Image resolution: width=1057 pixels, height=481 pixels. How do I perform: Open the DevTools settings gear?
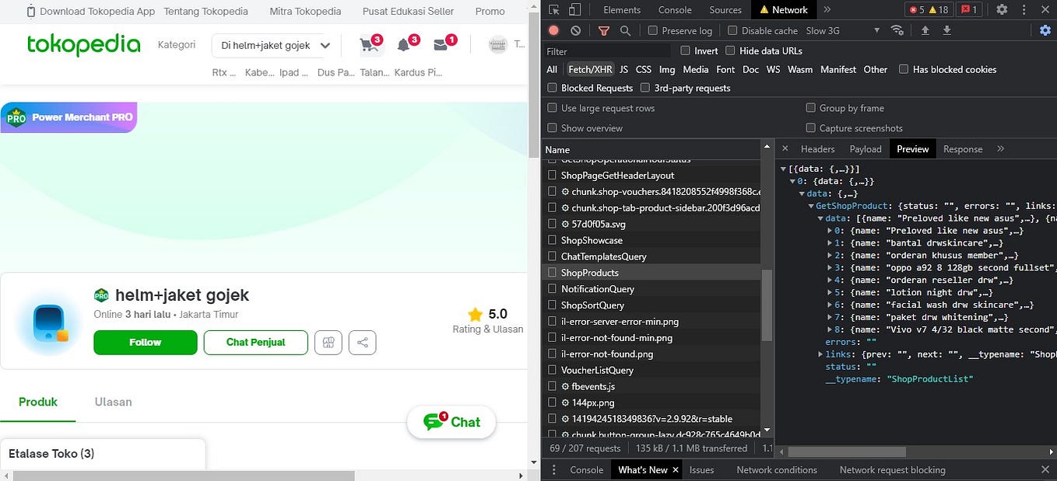point(1001,9)
